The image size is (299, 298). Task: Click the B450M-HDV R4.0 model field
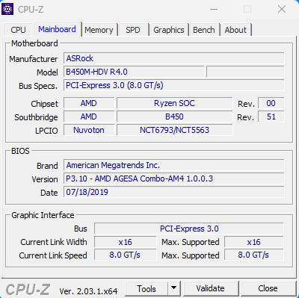(134, 72)
